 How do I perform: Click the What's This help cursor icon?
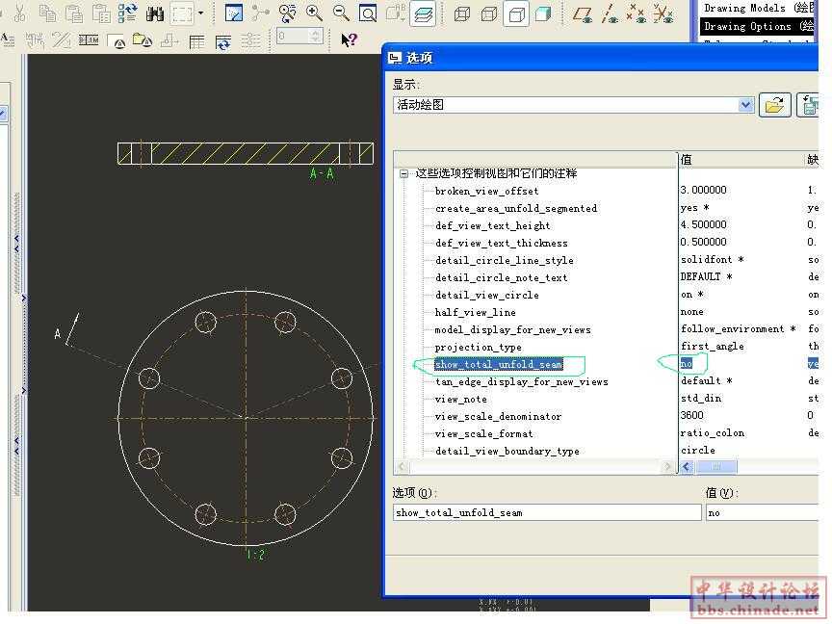pos(349,40)
